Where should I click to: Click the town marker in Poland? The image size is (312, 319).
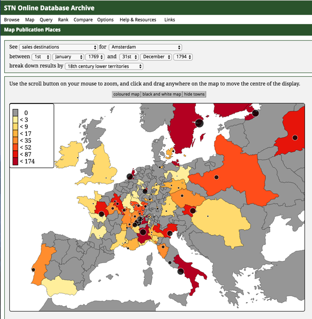(217, 177)
